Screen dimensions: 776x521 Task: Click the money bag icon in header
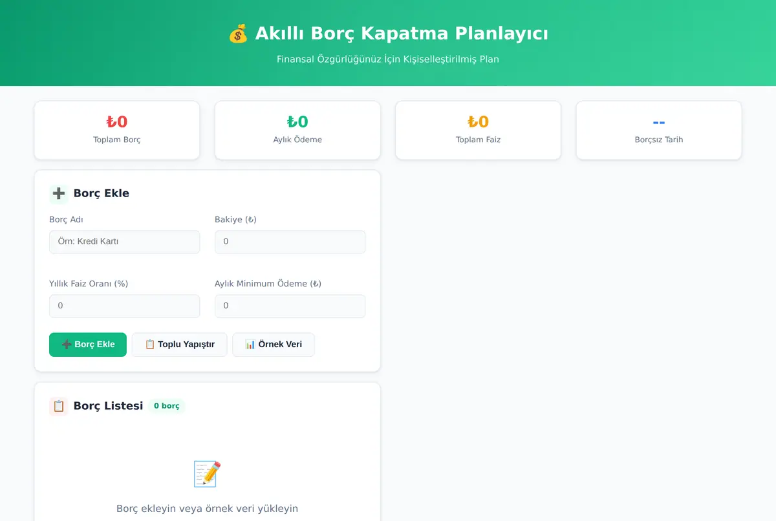(x=238, y=34)
